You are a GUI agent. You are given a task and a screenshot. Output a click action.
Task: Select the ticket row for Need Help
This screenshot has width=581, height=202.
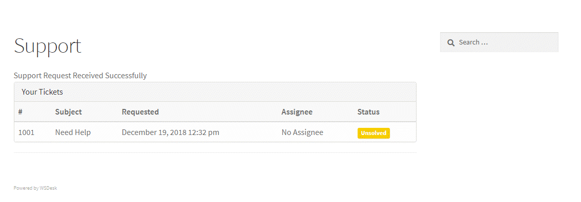[215, 132]
